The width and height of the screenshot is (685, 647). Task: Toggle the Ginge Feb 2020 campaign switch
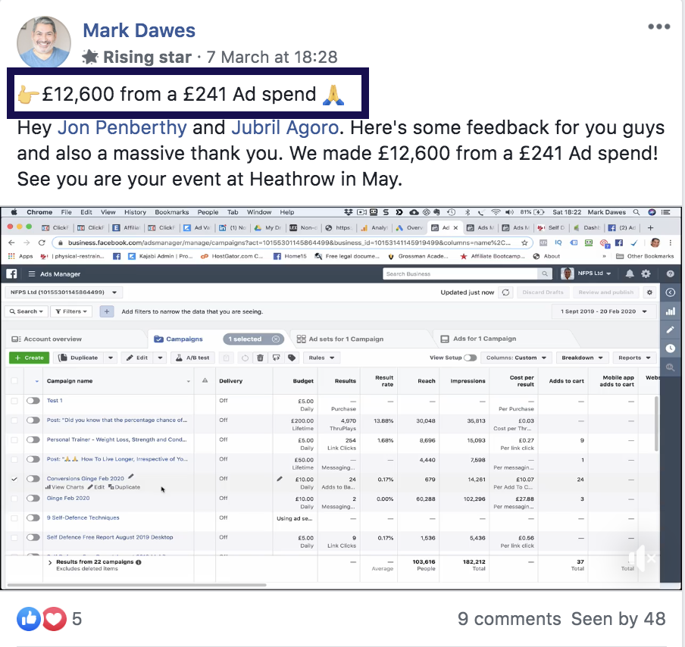pyautogui.click(x=33, y=499)
